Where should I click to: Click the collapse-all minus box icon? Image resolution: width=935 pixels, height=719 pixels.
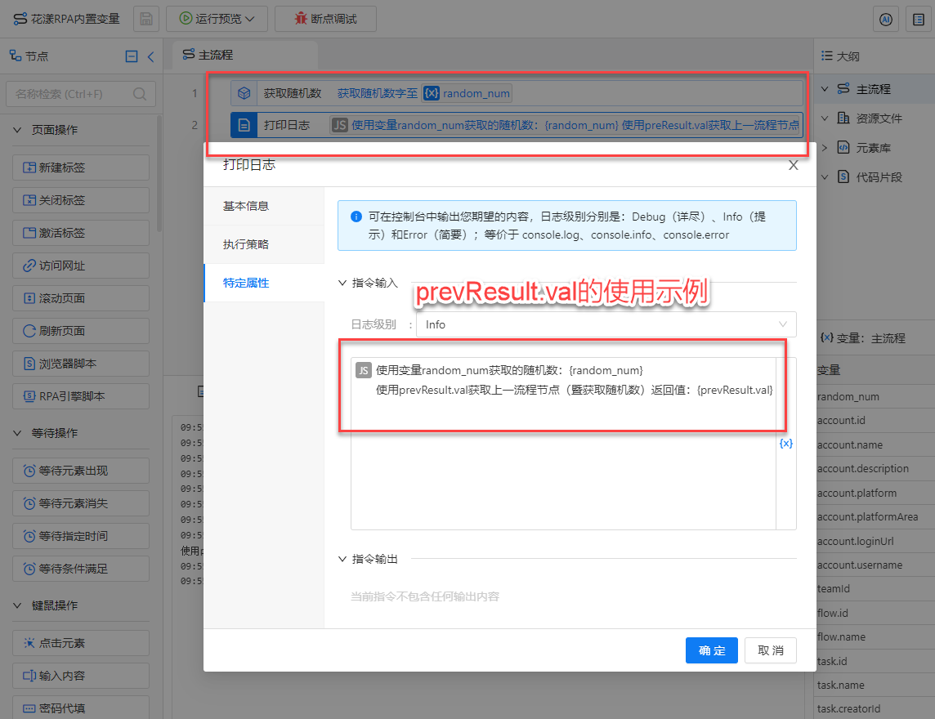132,56
